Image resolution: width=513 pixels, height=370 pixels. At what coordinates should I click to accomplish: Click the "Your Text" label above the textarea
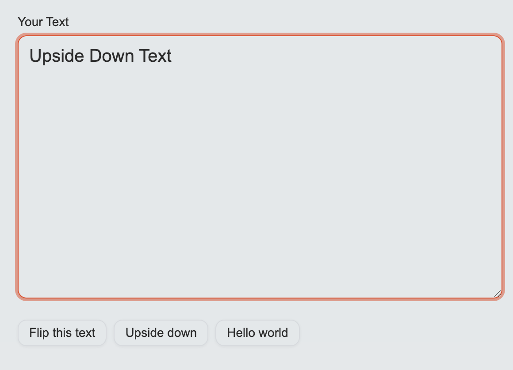click(43, 22)
